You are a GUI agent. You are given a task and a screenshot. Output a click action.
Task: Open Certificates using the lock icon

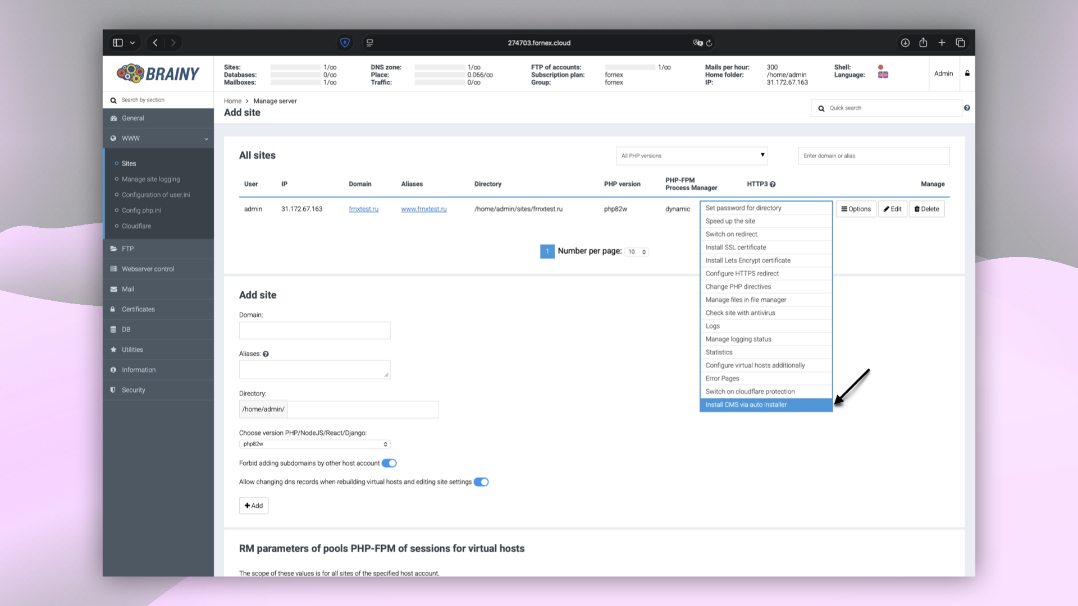point(114,309)
